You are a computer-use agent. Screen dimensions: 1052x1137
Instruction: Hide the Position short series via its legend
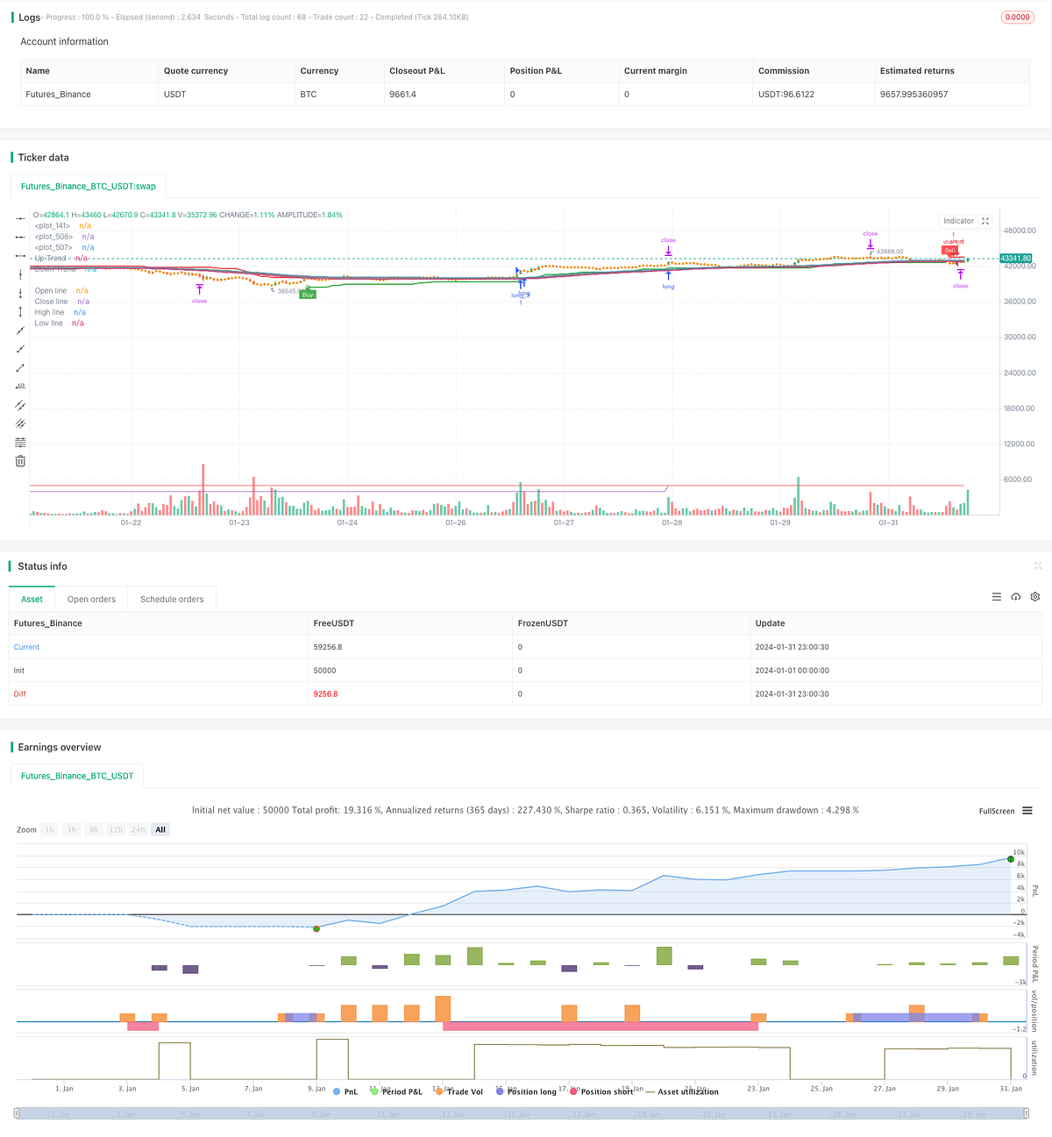602,1091
